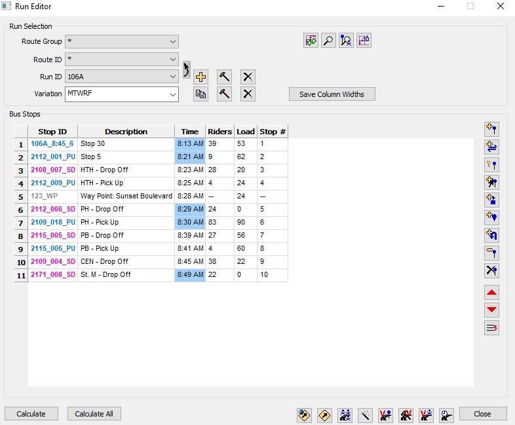Move selected stop down with red arrow
The width and height of the screenshot is (515, 425).
tap(491, 310)
